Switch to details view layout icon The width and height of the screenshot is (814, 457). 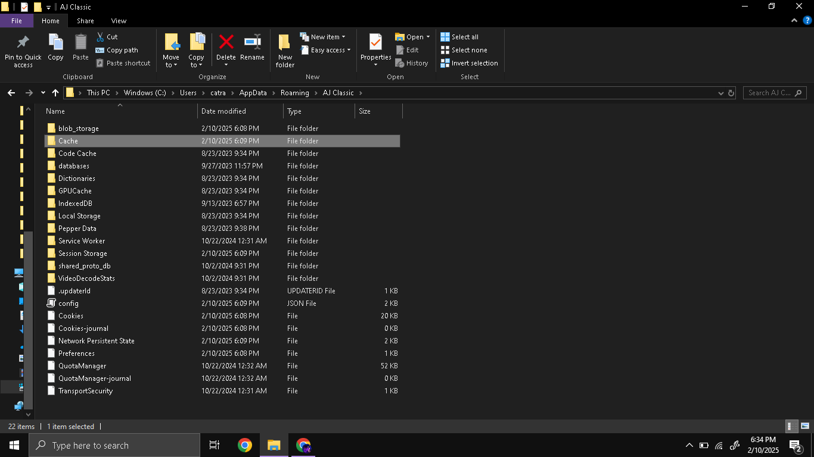point(791,426)
